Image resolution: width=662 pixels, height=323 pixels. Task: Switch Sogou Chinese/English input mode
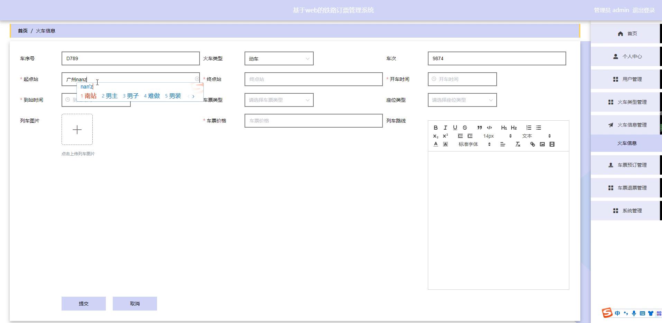point(617,313)
